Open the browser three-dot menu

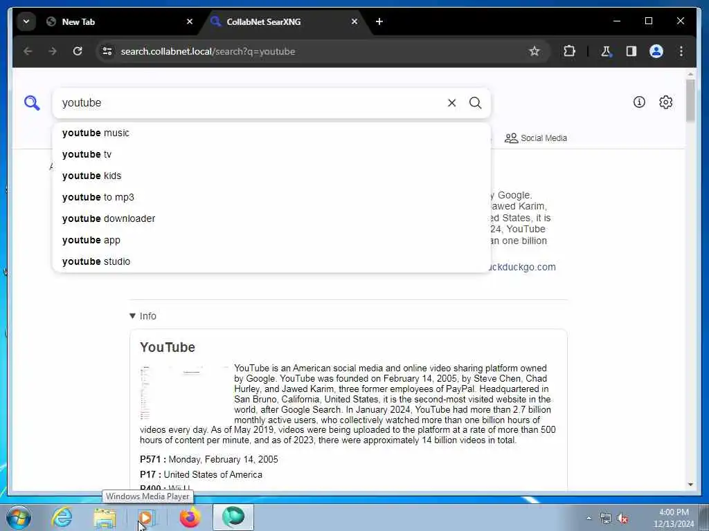681,51
